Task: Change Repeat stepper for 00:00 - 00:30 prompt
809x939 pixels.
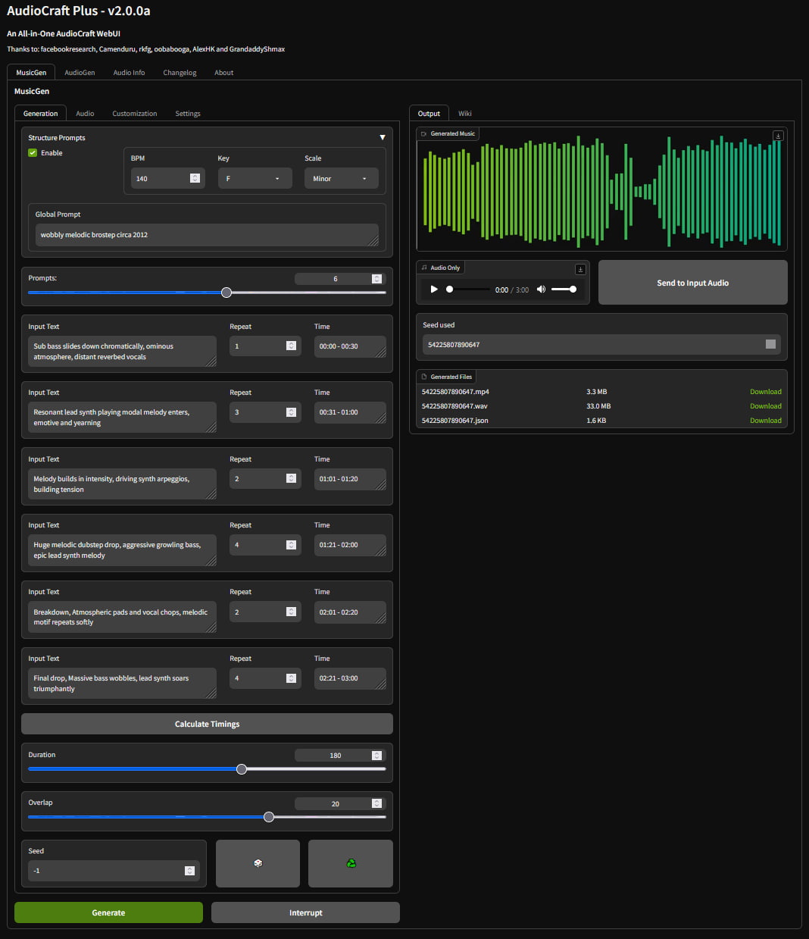Action: pyautogui.click(x=291, y=346)
